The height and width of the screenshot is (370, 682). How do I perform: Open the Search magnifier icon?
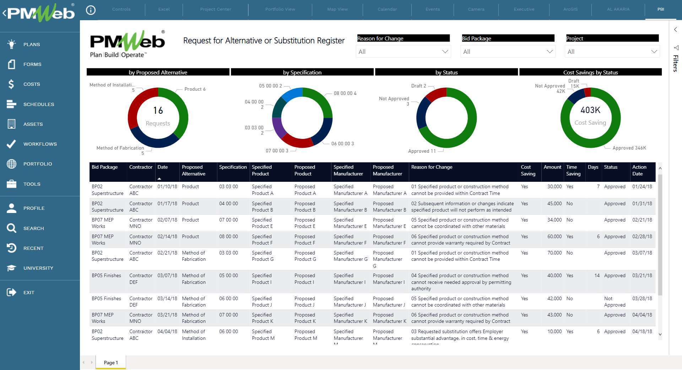point(12,228)
